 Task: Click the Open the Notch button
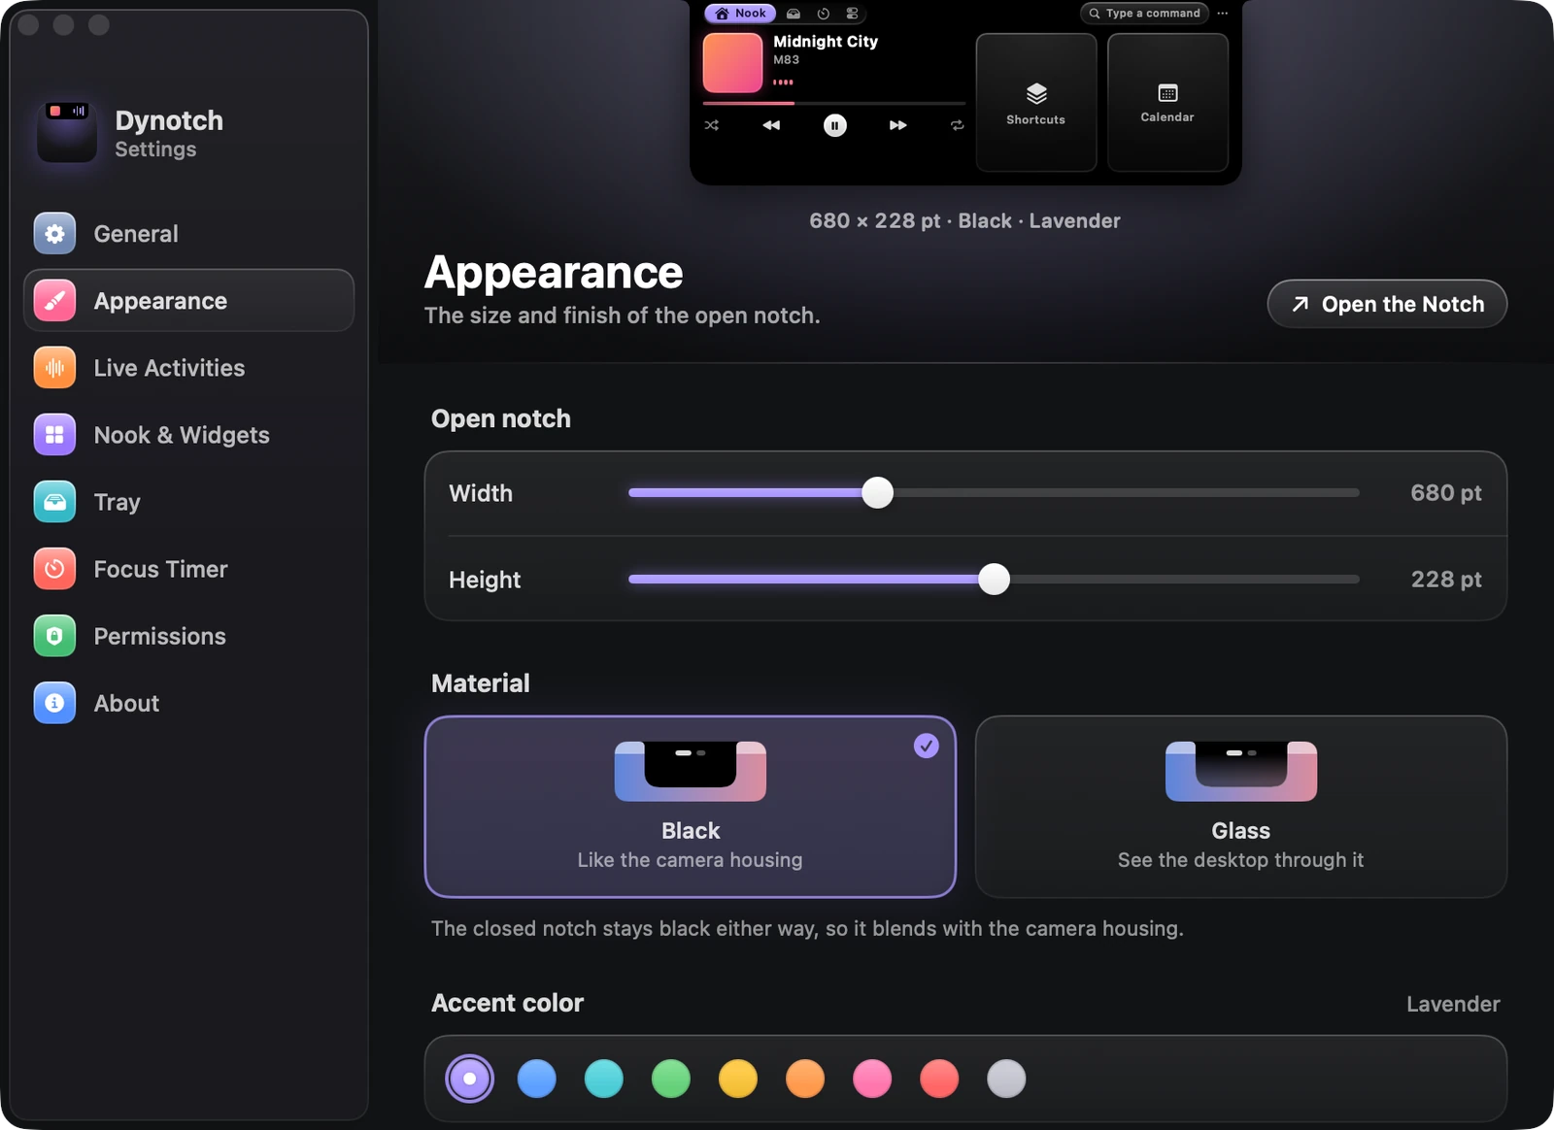click(1387, 304)
